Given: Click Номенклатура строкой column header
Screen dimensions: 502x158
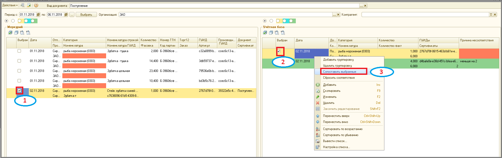Looking at the screenshot, I should (123, 40).
